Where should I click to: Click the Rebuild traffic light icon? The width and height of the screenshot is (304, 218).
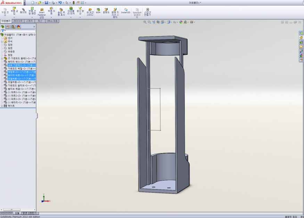tap(74, 3)
